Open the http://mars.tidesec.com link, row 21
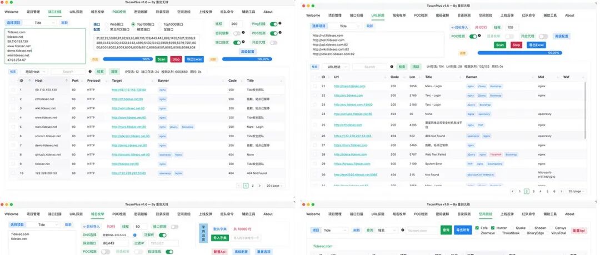Viewport: 600px width, 255px height. 349,86
